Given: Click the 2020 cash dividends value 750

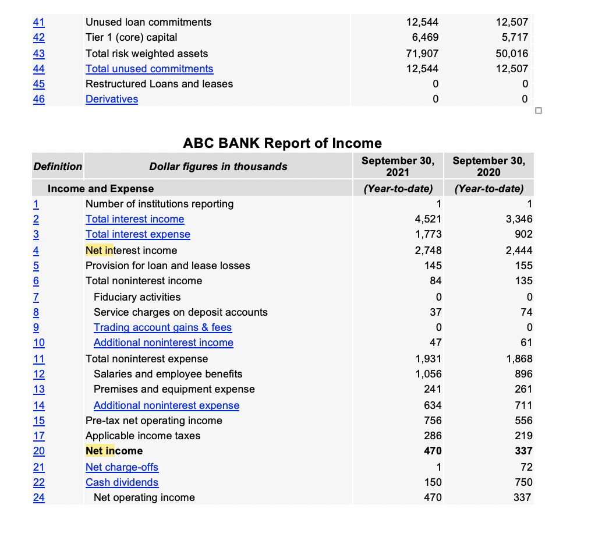Looking at the screenshot, I should point(523,482).
